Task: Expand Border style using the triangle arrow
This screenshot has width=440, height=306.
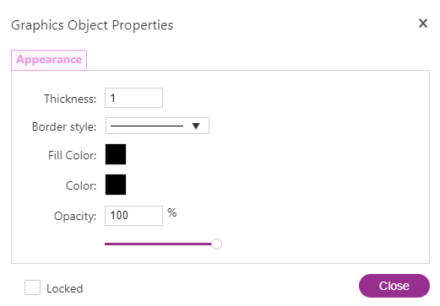Action: pyautogui.click(x=196, y=126)
